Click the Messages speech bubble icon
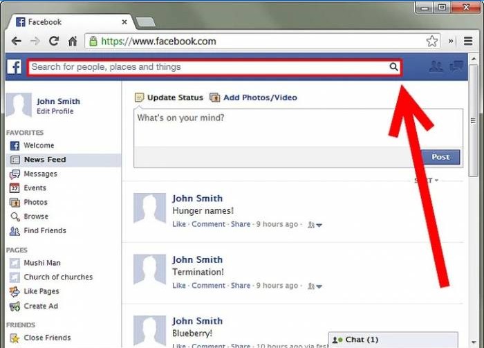Viewport: 484px width, 348px height. 15,174
